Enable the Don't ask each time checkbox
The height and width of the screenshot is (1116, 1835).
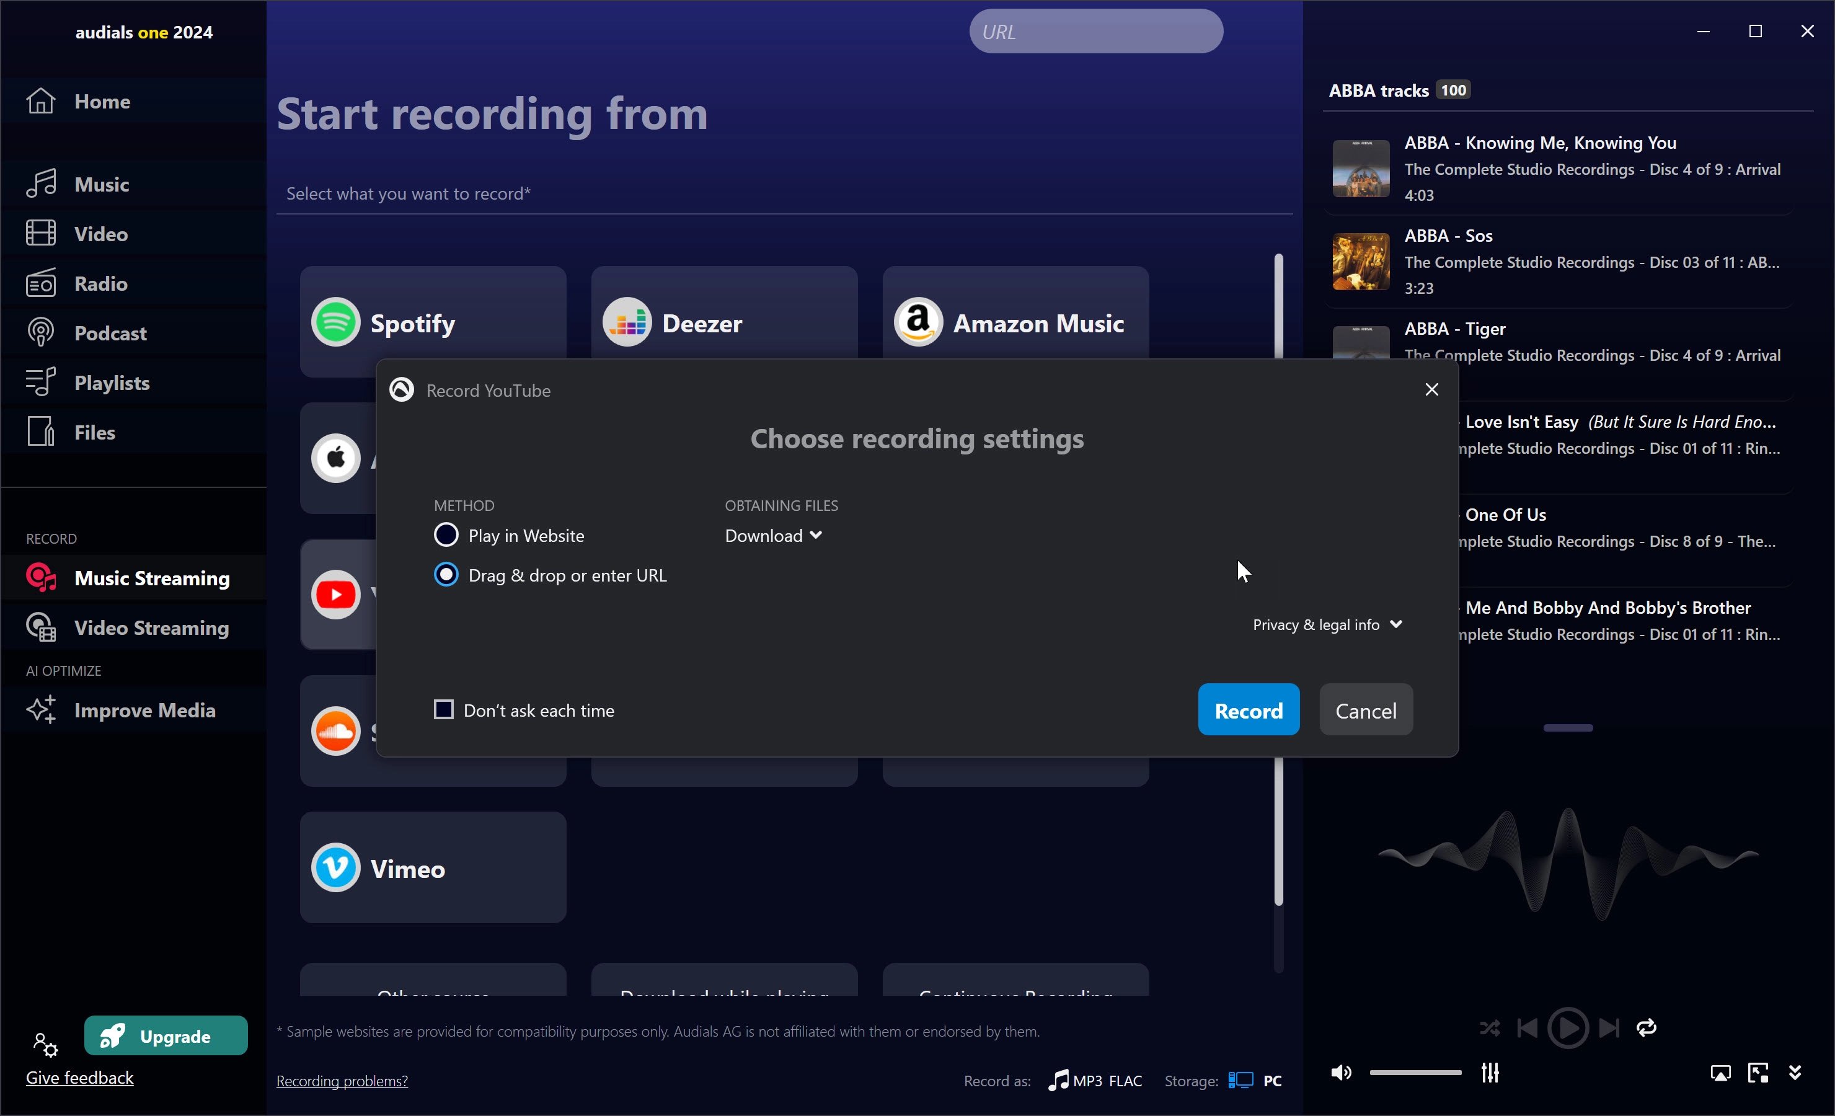444,709
